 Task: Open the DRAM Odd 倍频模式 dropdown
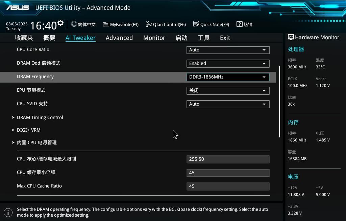228,63
